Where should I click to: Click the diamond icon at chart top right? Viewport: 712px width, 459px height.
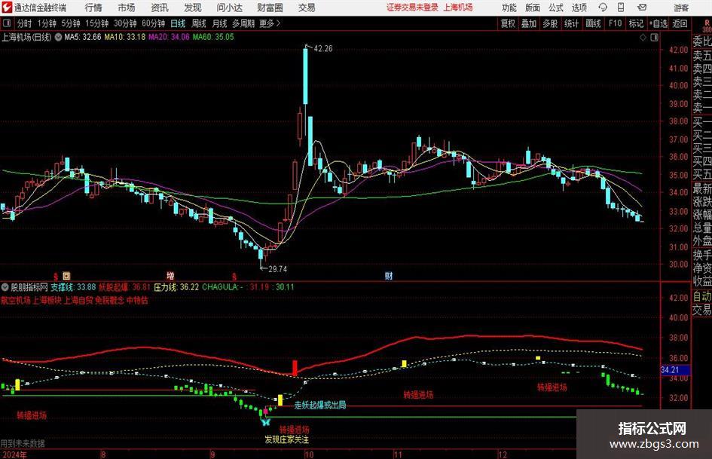coord(643,38)
